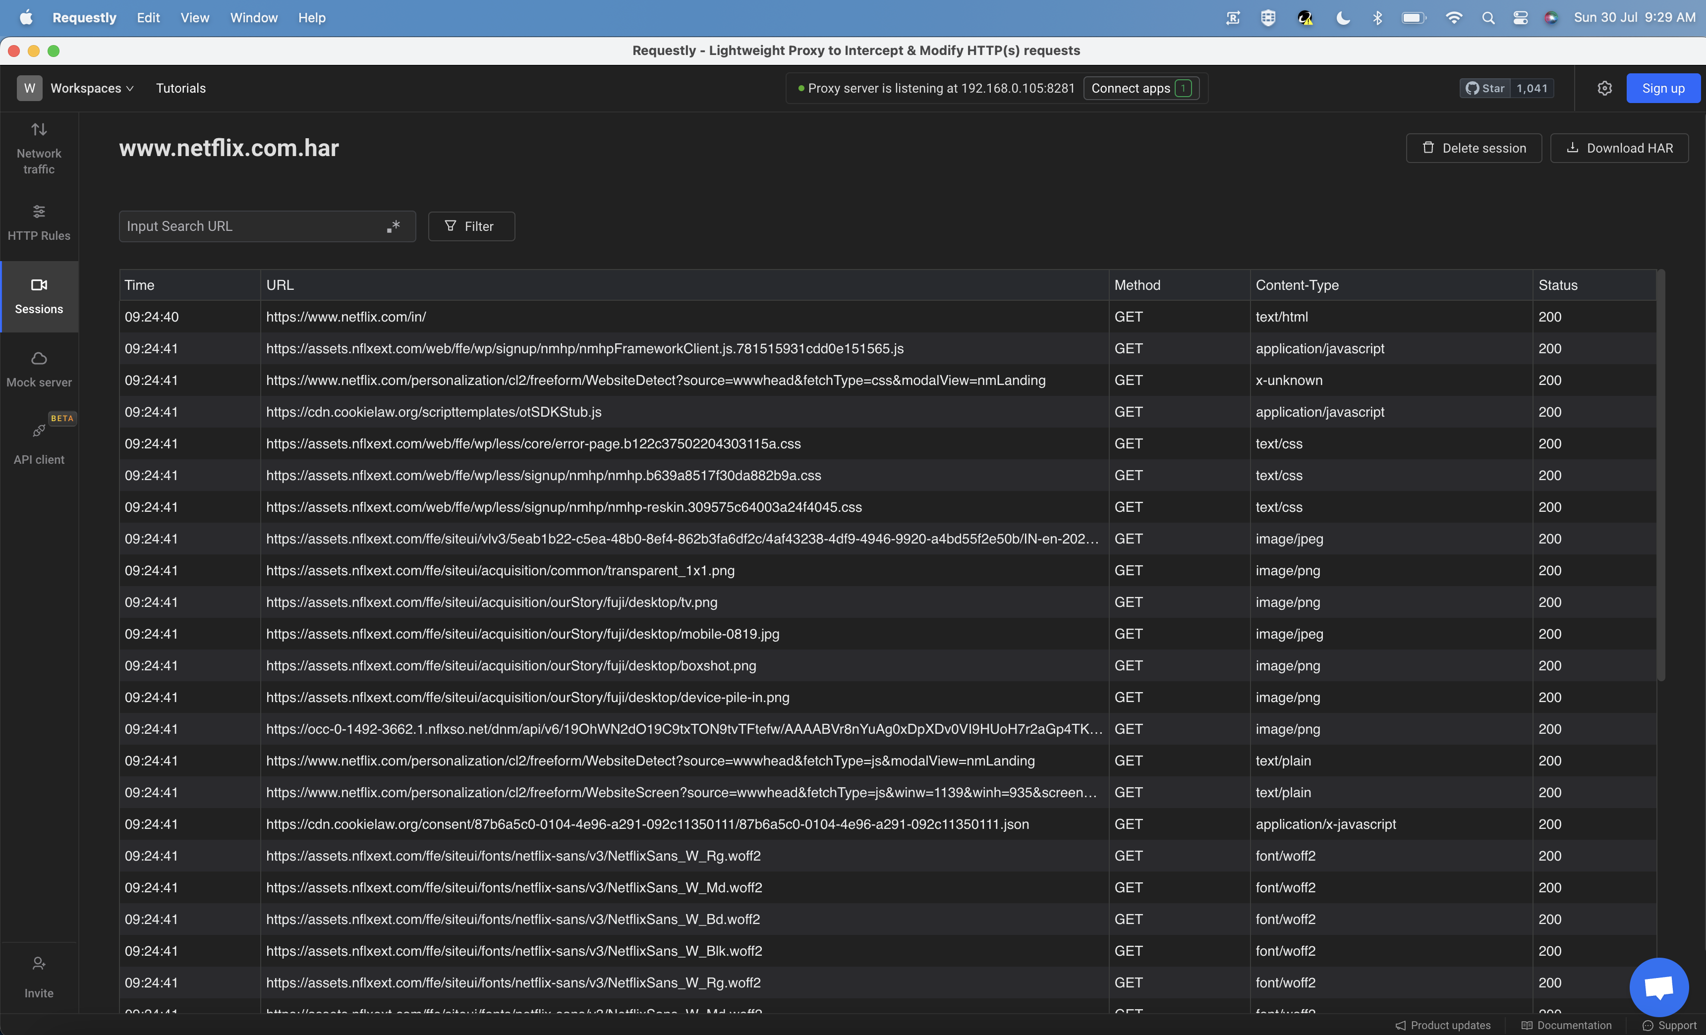Open HTTP Rules in the sidebar
1706x1035 pixels.
[x=39, y=223]
